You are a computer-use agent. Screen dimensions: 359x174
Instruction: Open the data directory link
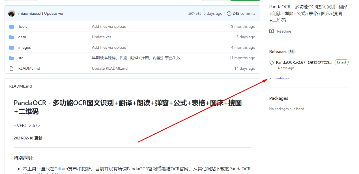coord(22,37)
